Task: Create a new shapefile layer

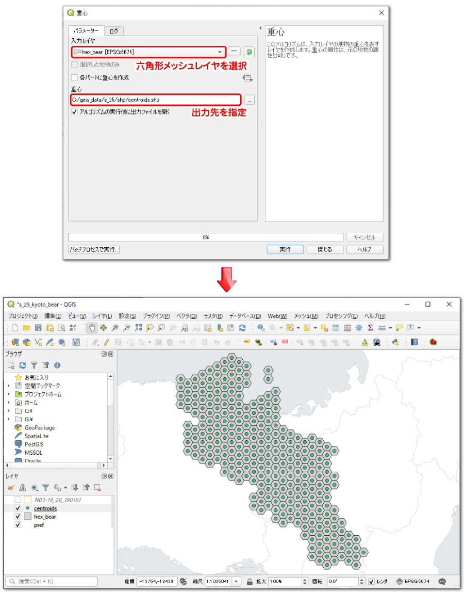Action: (x=38, y=342)
